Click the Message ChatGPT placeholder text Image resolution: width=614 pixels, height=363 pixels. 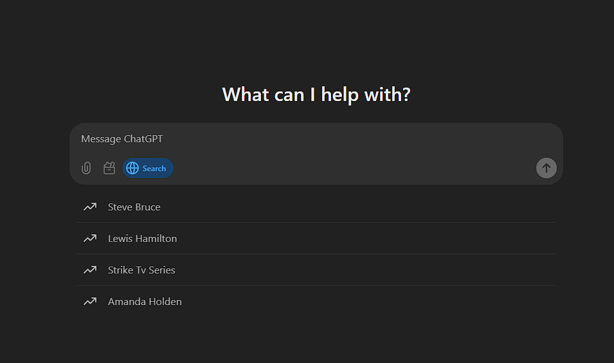tap(122, 139)
